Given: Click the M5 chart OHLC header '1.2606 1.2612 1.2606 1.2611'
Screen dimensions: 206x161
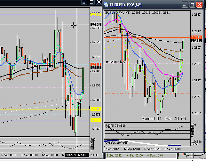Looking at the screenshot, I should [x=151, y=13].
